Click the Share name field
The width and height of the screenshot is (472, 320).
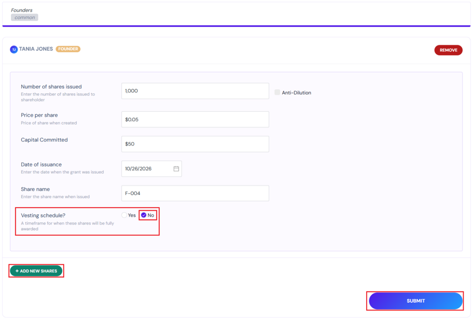195,193
